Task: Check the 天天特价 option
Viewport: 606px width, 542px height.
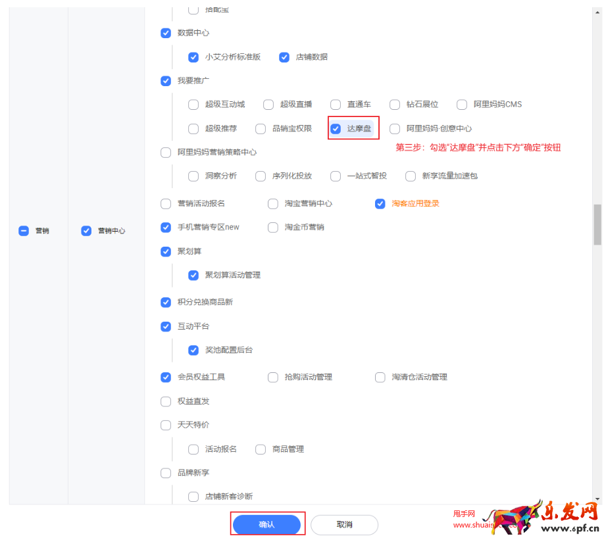Action: pos(165,425)
